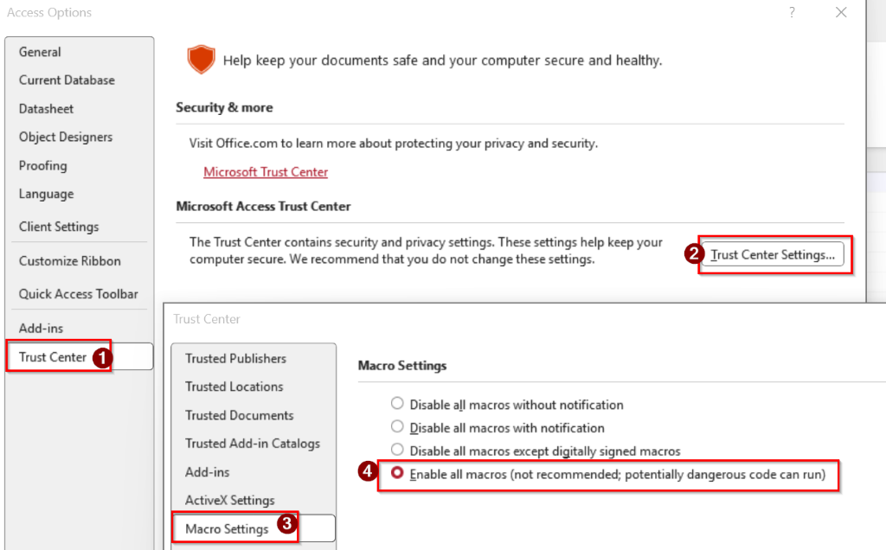The width and height of the screenshot is (886, 550).
Task: Click the security shield icon
Action: 201,60
